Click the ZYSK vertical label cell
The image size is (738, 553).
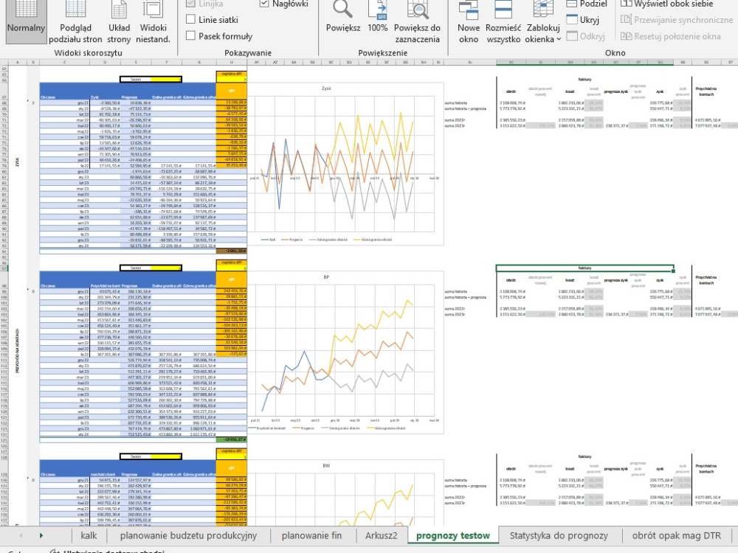18,161
